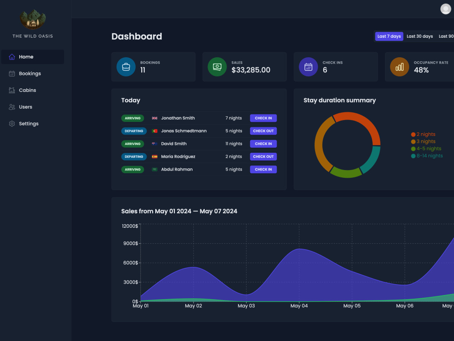Click Abdul Rahman's country flag
This screenshot has height=341, width=454.
tap(155, 169)
